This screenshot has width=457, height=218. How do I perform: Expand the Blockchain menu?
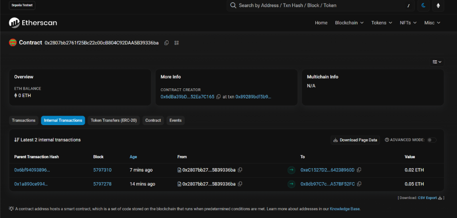[349, 23]
